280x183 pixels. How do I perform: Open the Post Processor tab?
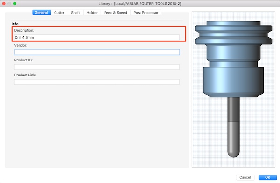point(146,13)
